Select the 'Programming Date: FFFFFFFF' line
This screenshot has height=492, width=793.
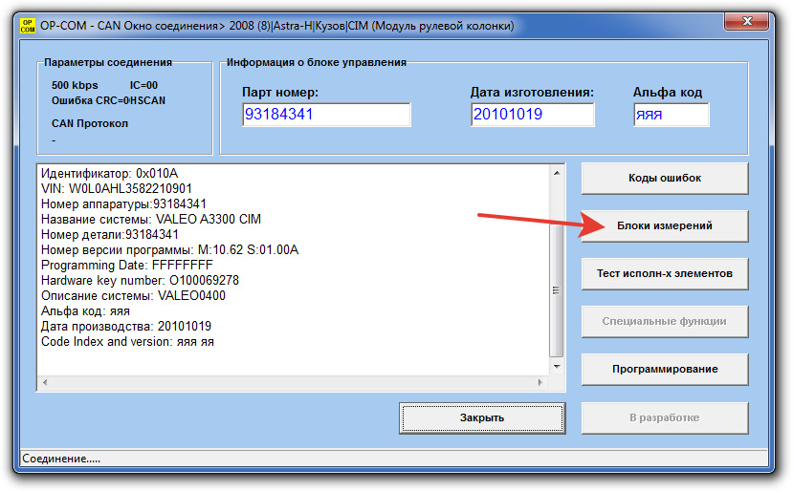(x=127, y=266)
